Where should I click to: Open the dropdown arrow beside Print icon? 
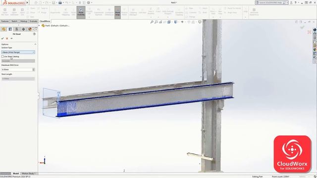(x=63, y=2)
